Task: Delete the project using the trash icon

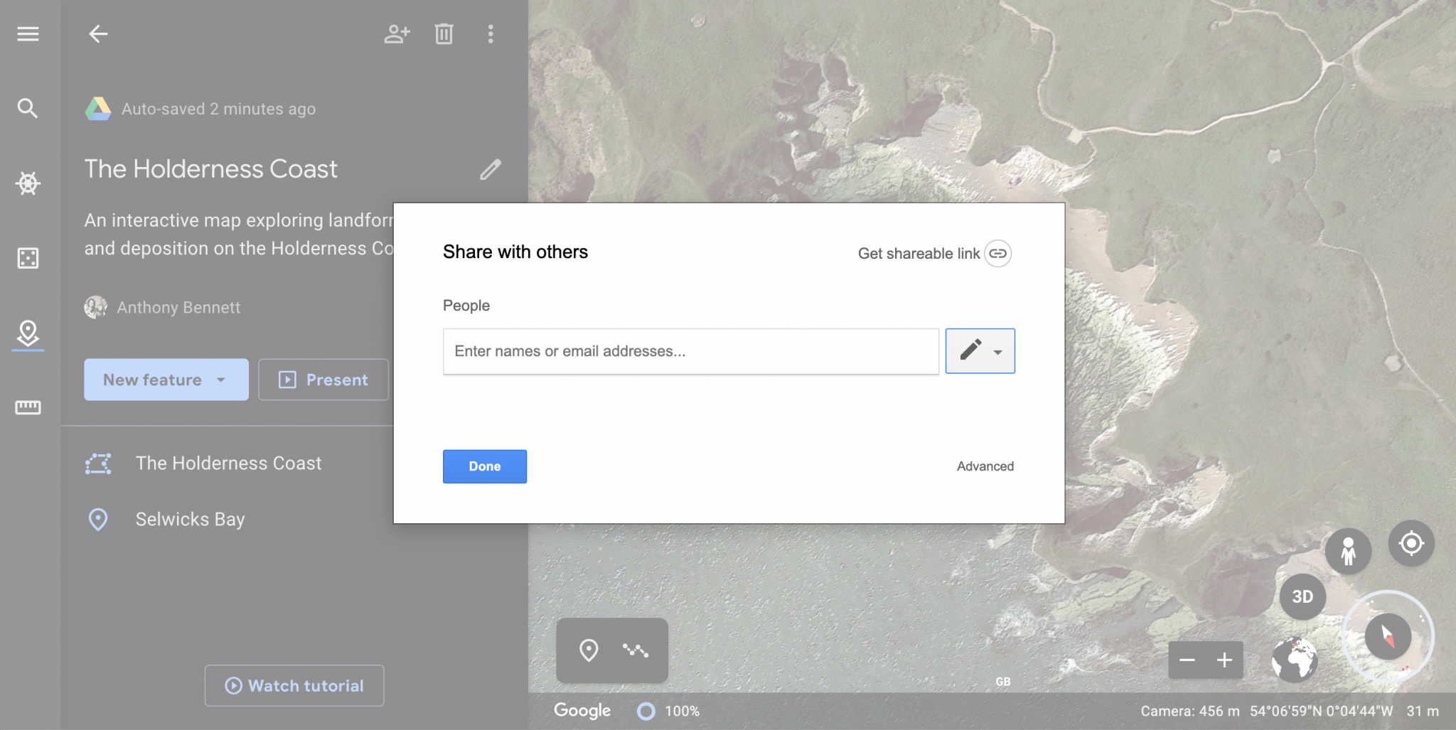Action: click(444, 33)
